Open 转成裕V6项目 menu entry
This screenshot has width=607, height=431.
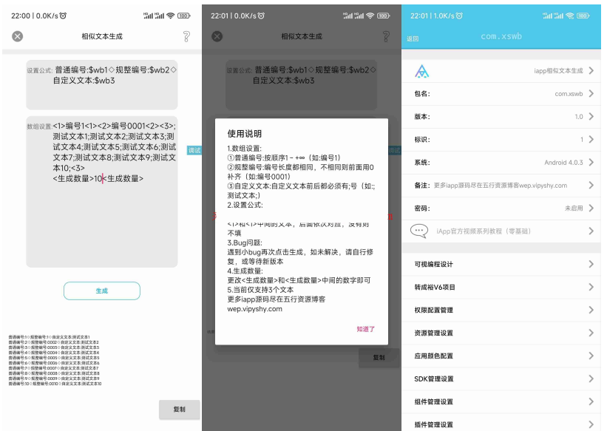pyautogui.click(x=503, y=288)
